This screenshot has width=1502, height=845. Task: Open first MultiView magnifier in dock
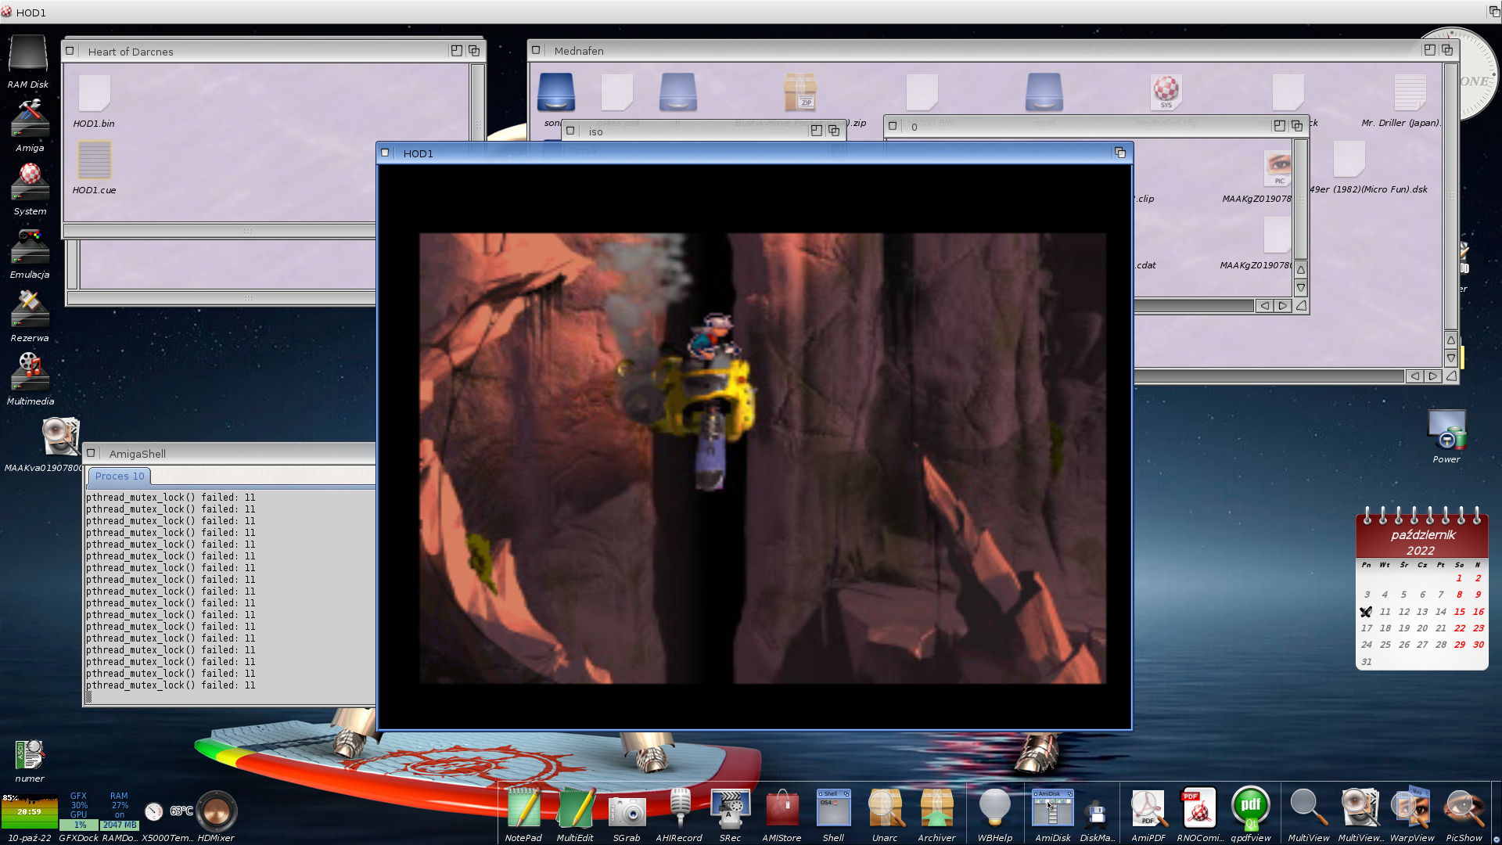pyautogui.click(x=1308, y=808)
